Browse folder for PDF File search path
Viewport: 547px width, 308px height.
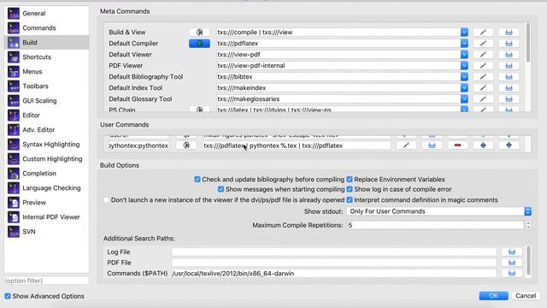coord(512,263)
